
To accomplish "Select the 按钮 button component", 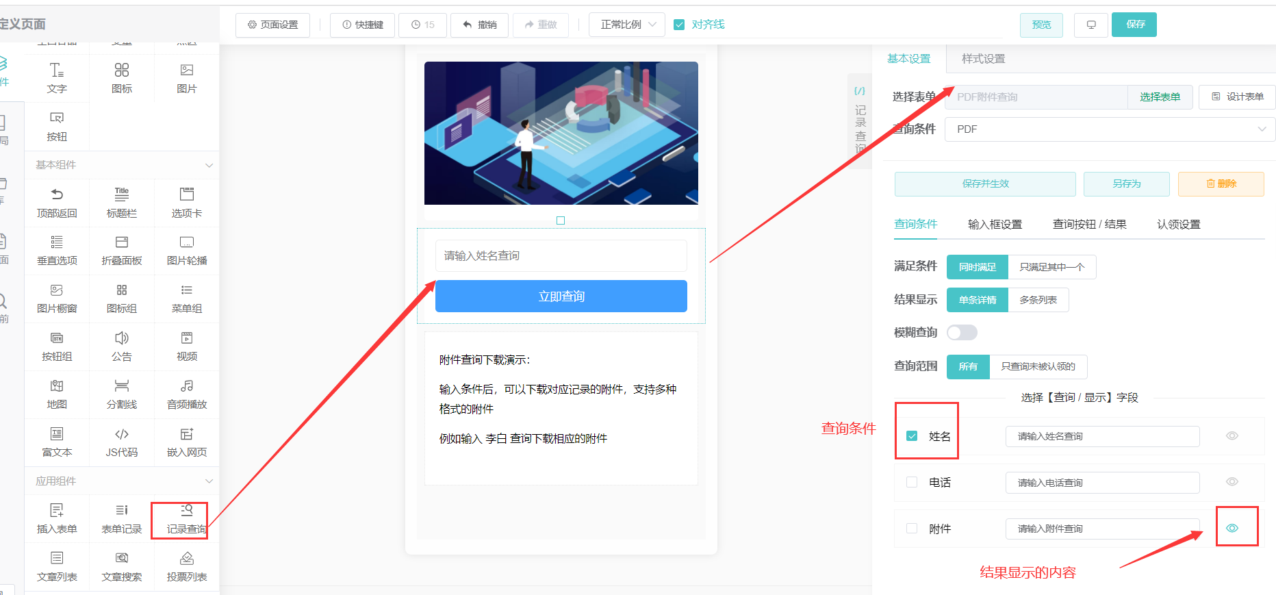I will [57, 126].
